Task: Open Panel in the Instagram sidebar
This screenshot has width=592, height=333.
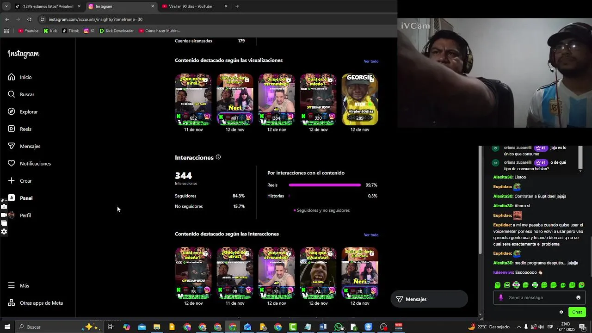Action: (20, 198)
